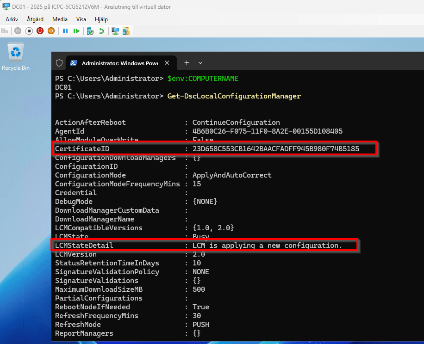Viewport: 424px width, 344px height.
Task: Close the PowerShell tab with its X
Action: click(167, 63)
